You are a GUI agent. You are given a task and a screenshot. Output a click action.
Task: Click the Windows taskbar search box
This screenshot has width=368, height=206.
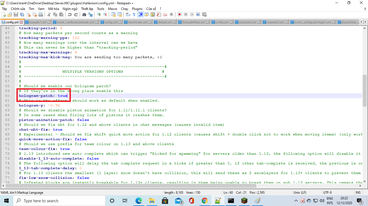pos(59,201)
